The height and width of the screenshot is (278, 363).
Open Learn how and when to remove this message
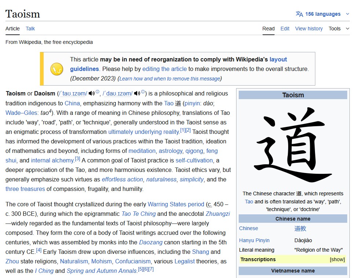[170, 79]
